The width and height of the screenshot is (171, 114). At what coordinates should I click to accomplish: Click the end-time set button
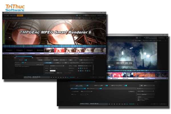coord(56,60)
